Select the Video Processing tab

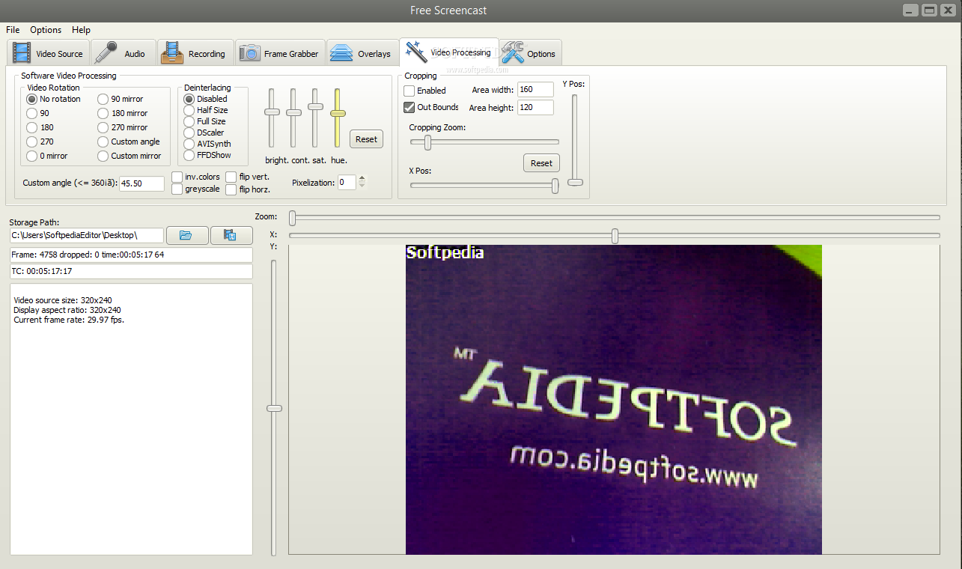coord(449,52)
